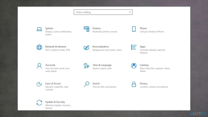
Task: Click "Find my files, permissions" description
Action: point(105,87)
